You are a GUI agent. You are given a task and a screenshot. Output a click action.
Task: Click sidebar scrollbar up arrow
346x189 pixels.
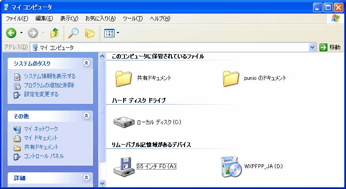[x=102, y=56]
